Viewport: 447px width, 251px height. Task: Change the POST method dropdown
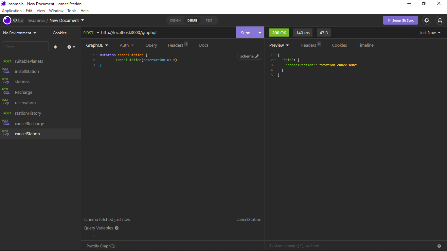pyautogui.click(x=91, y=33)
